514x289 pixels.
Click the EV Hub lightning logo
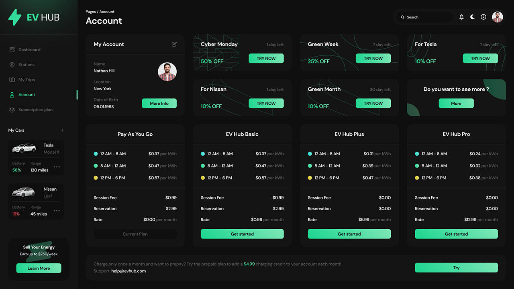(15, 17)
